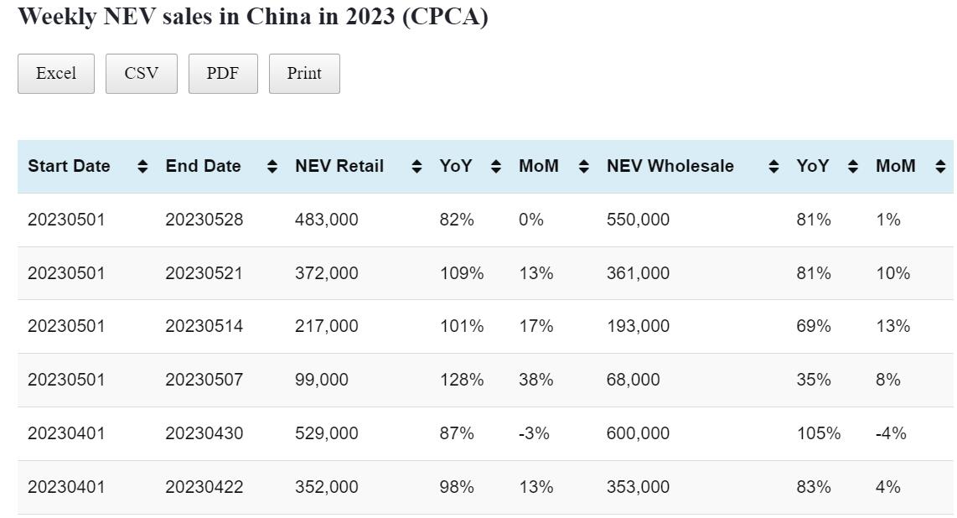This screenshot has height=518, width=957.
Task: Click the End Date column header
Action: (x=203, y=167)
